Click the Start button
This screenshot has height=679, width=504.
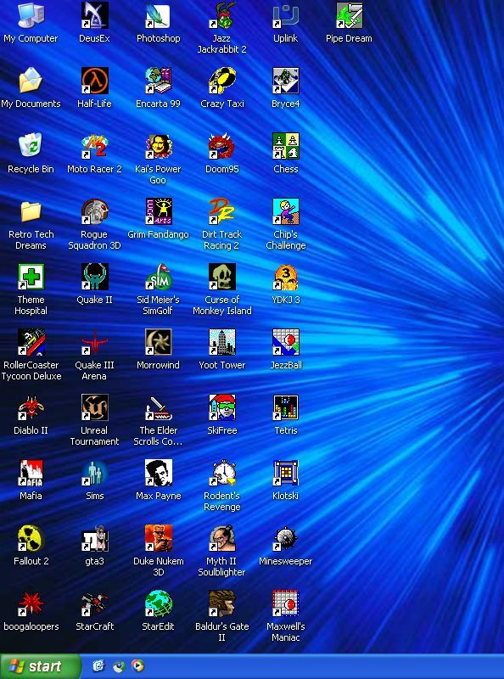click(40, 666)
